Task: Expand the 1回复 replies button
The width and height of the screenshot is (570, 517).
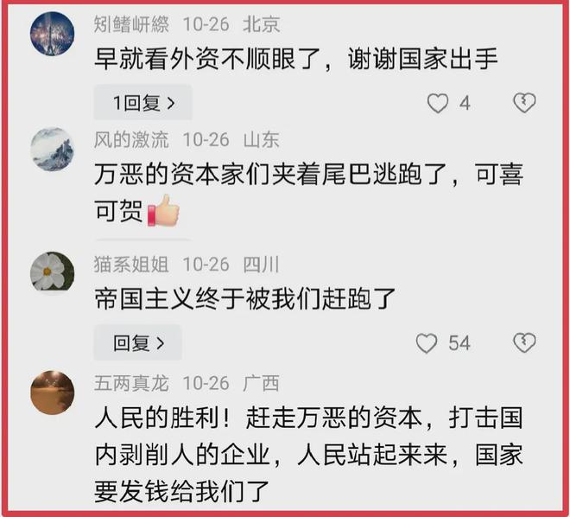Action: (x=142, y=103)
